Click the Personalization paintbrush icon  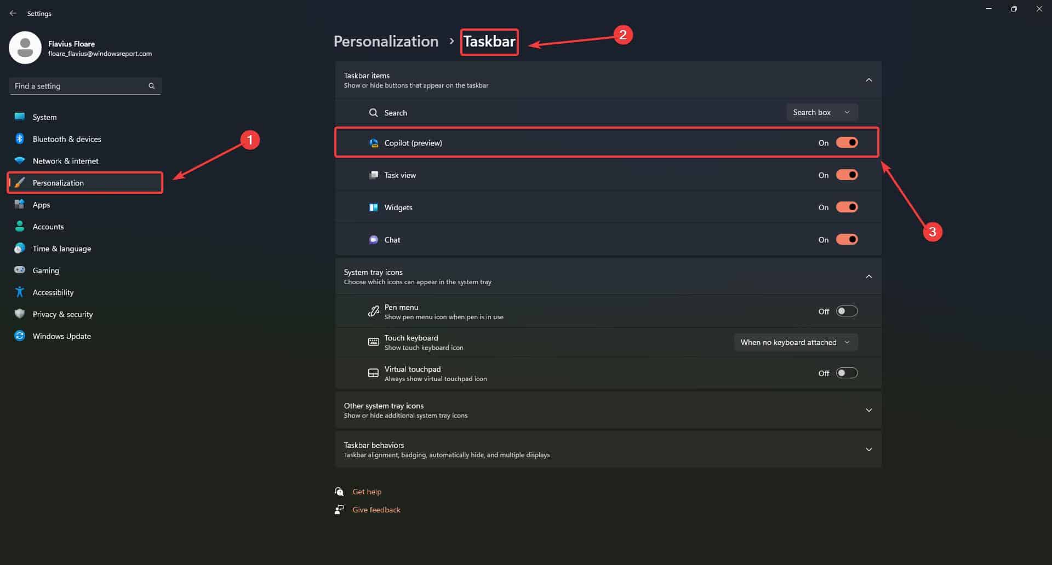(20, 182)
